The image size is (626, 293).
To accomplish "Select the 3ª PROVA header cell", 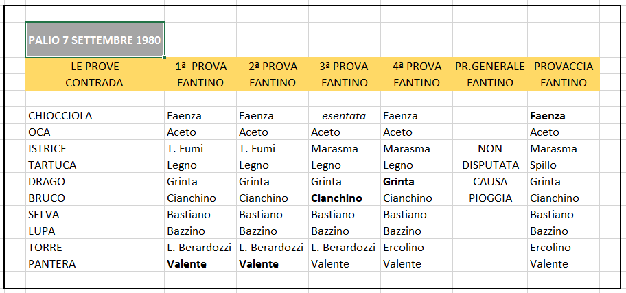I will point(345,67).
